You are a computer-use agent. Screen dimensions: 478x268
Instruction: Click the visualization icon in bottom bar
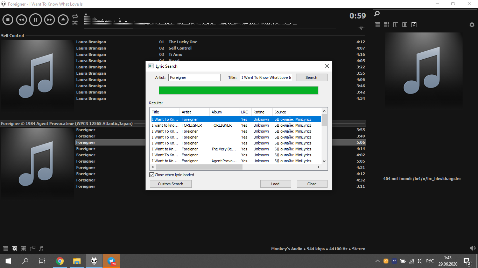tap(23, 249)
